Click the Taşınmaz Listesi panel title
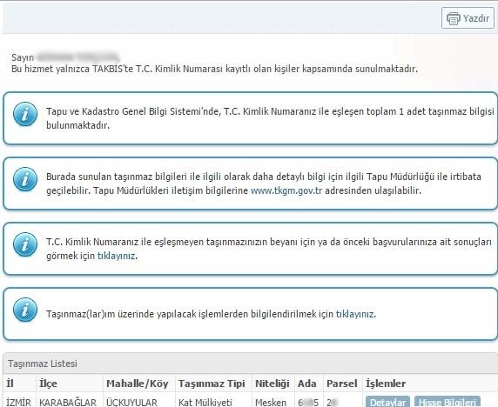Screen dimensions: 498x407 point(43,364)
